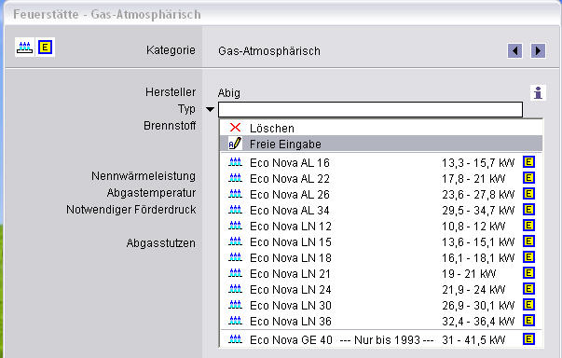Screen dimensions: 562x358
Task: Select Eco Nova AL 26
Action: (381, 194)
